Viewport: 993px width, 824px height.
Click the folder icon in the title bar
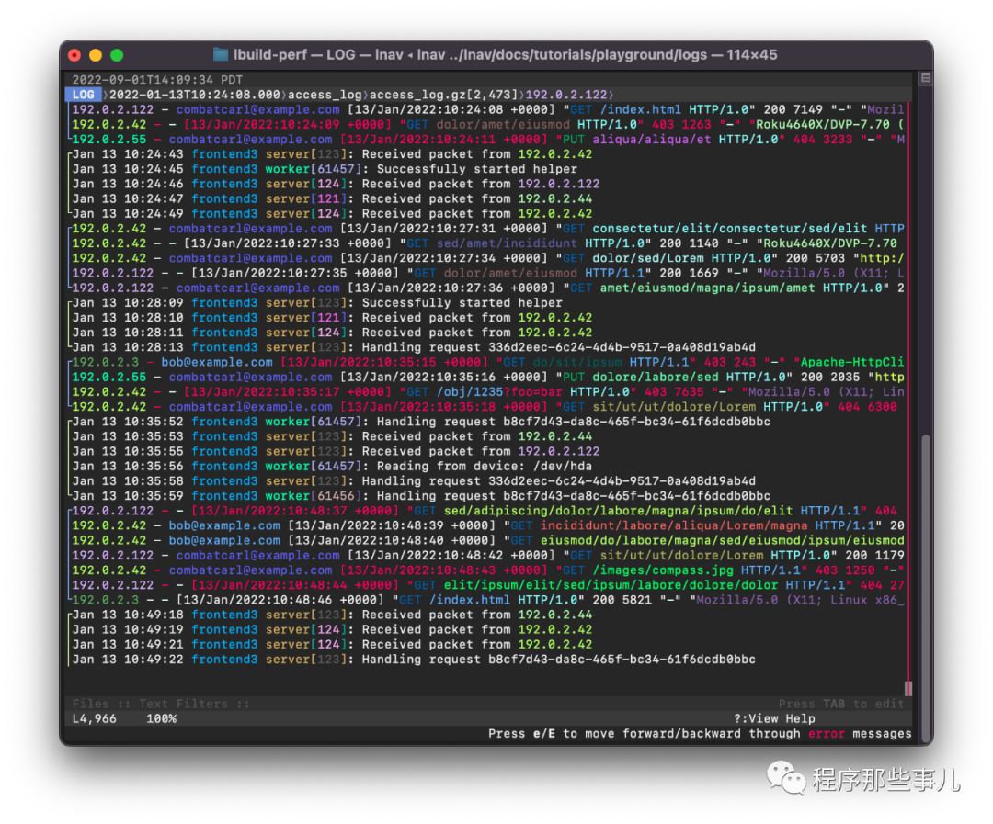click(221, 54)
